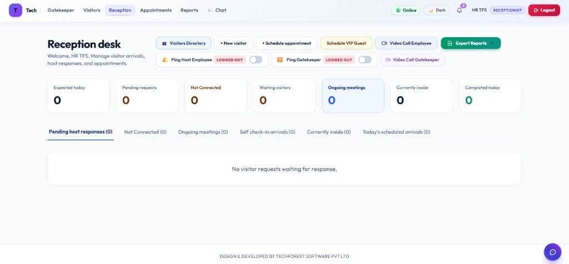Click the HR TFS user name
Screen dimensions: 569x264
pos(479,10)
